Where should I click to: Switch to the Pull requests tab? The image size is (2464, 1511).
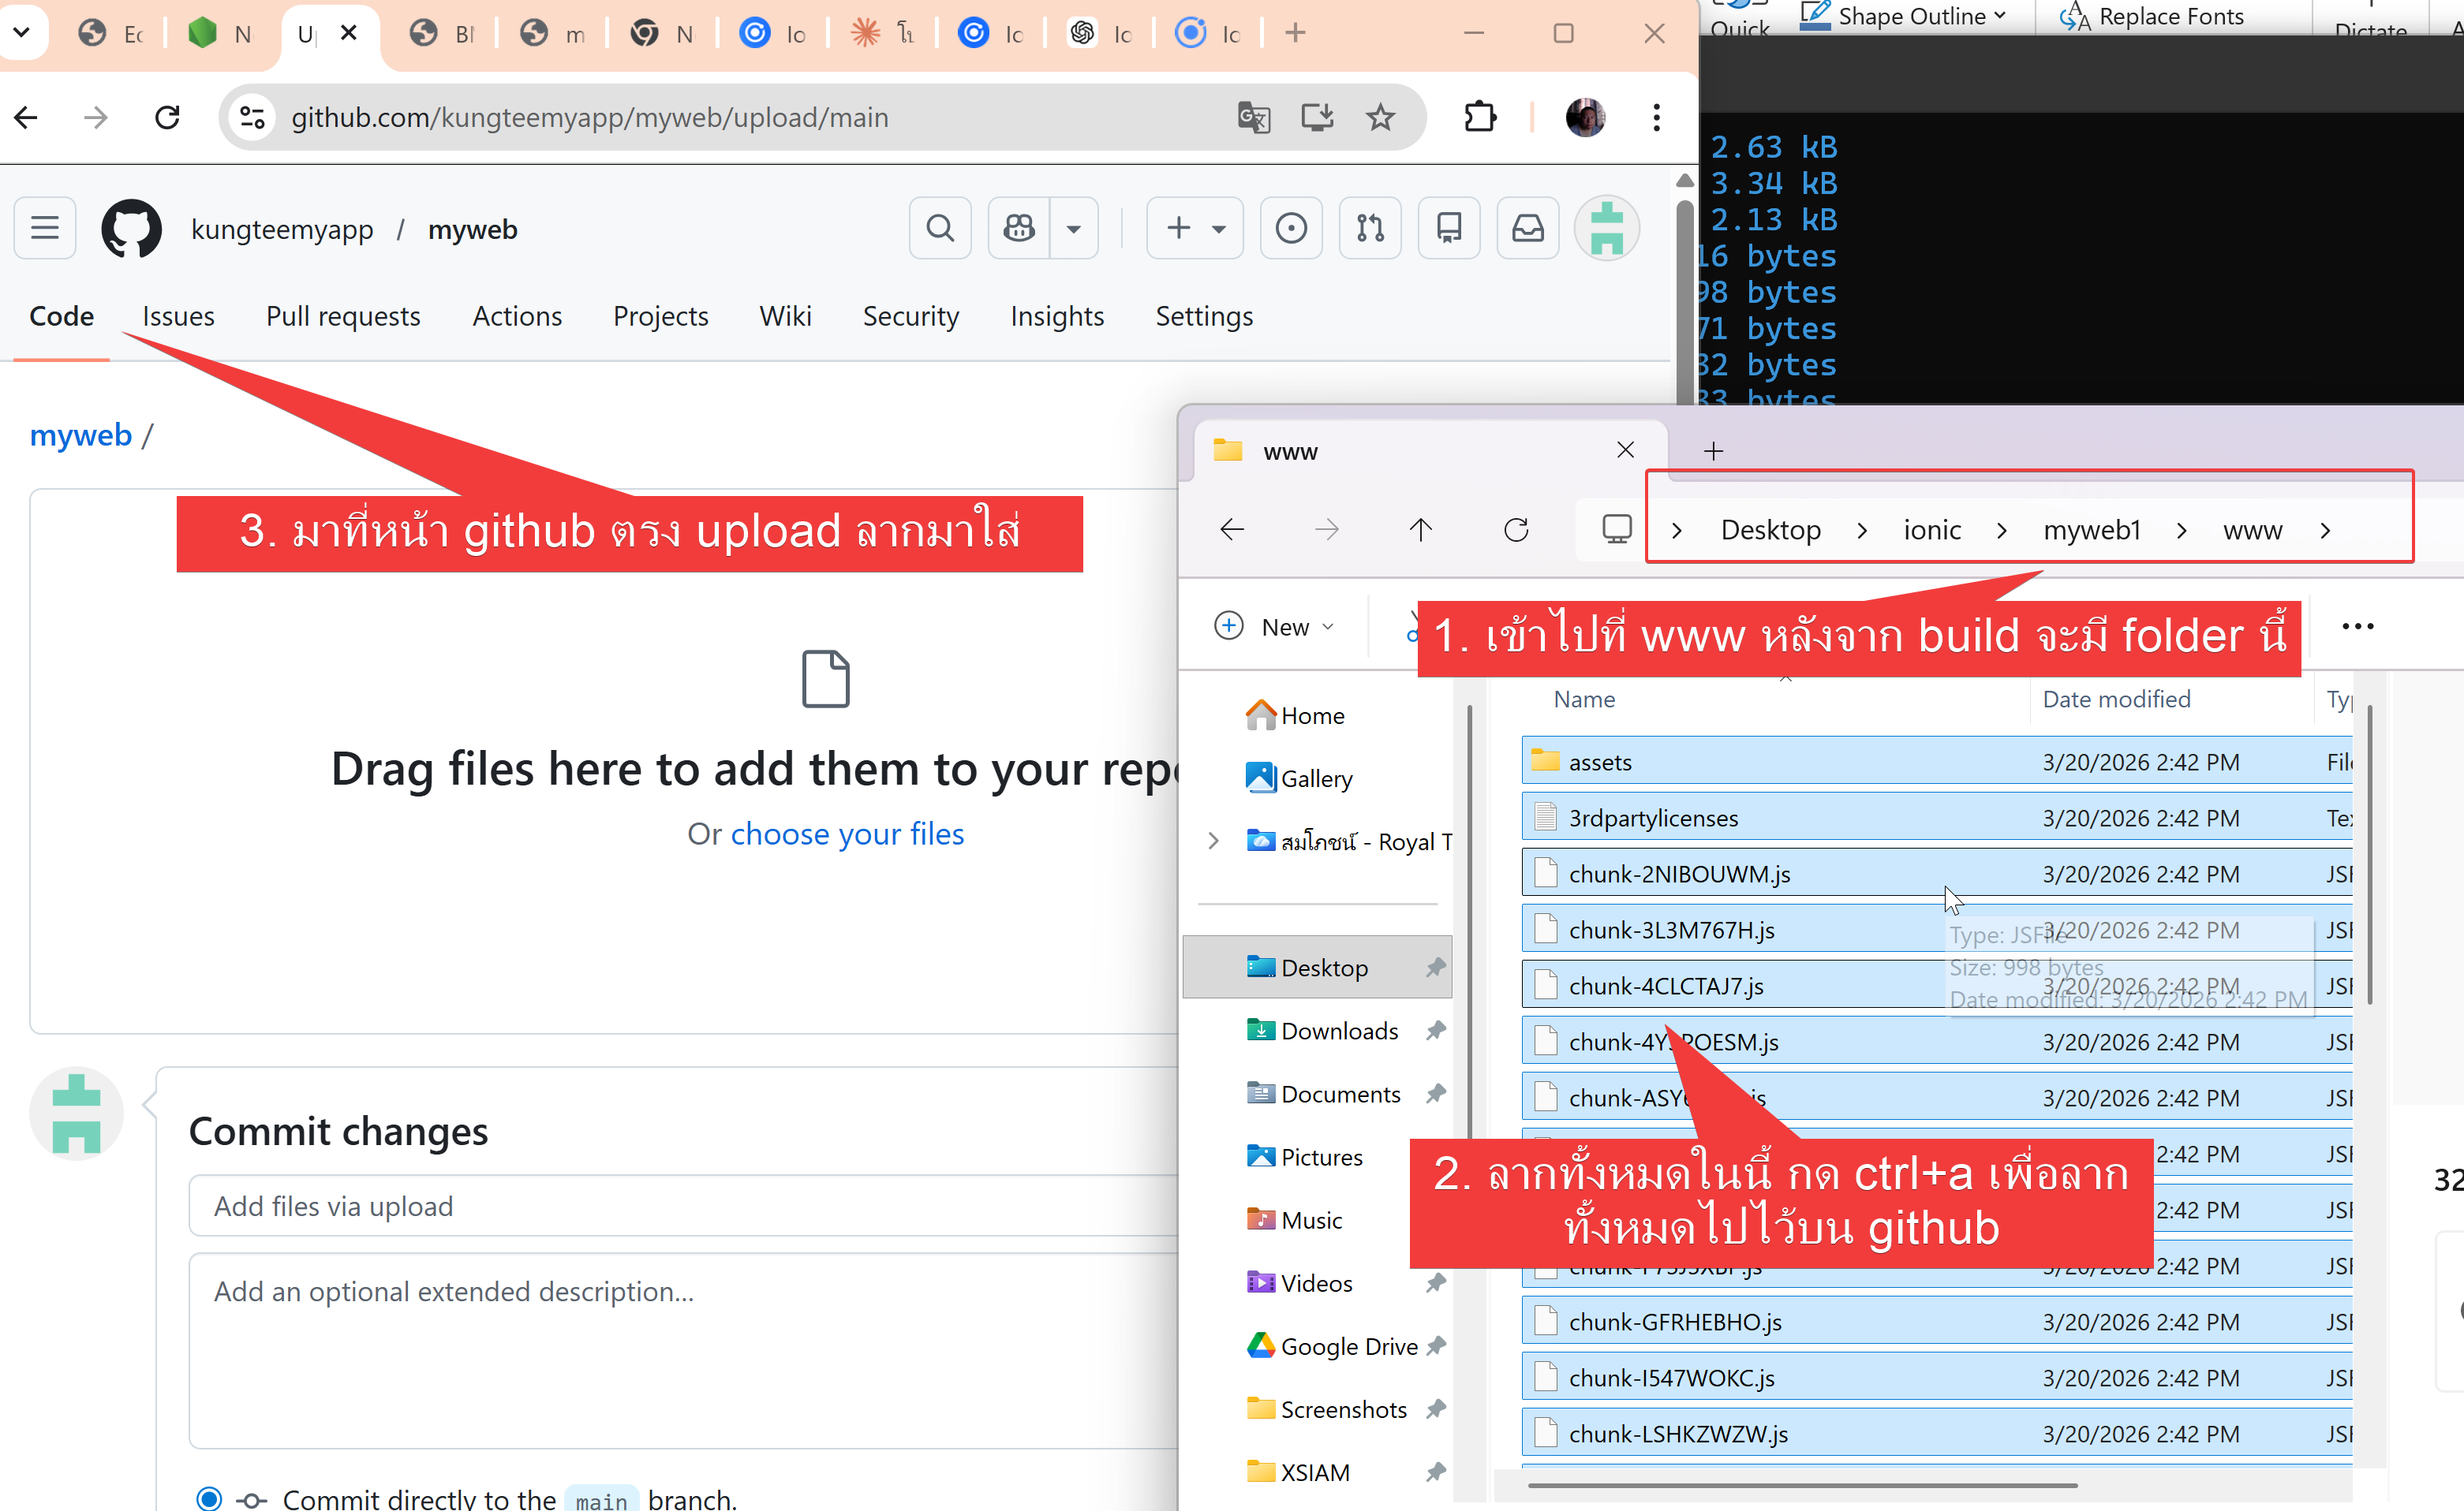[x=343, y=317]
